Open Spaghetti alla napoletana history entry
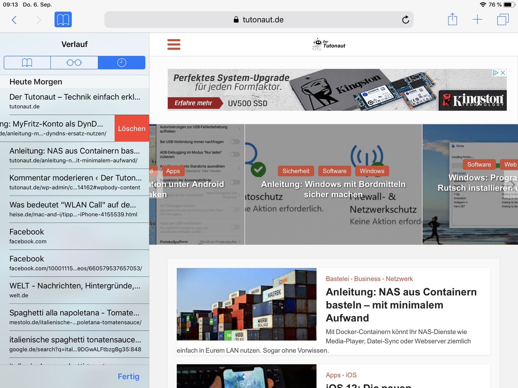Image resolution: width=518 pixels, height=388 pixels. pyautogui.click(x=75, y=317)
